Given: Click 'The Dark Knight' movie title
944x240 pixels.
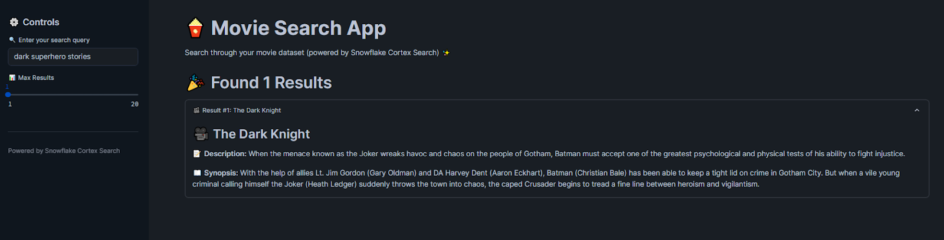Looking at the screenshot, I should point(261,134).
